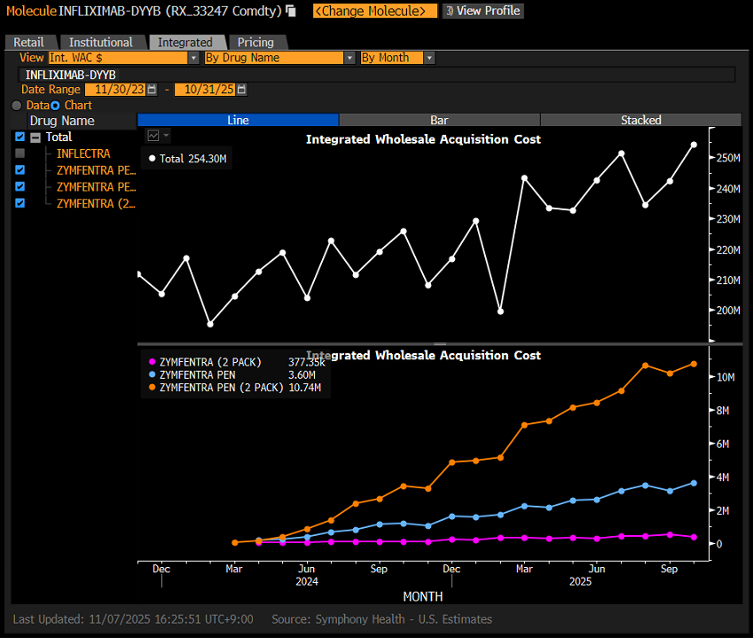
Task: Click the INFLIXIMAB-DYYB molecule name field
Action: pyautogui.click(x=376, y=75)
